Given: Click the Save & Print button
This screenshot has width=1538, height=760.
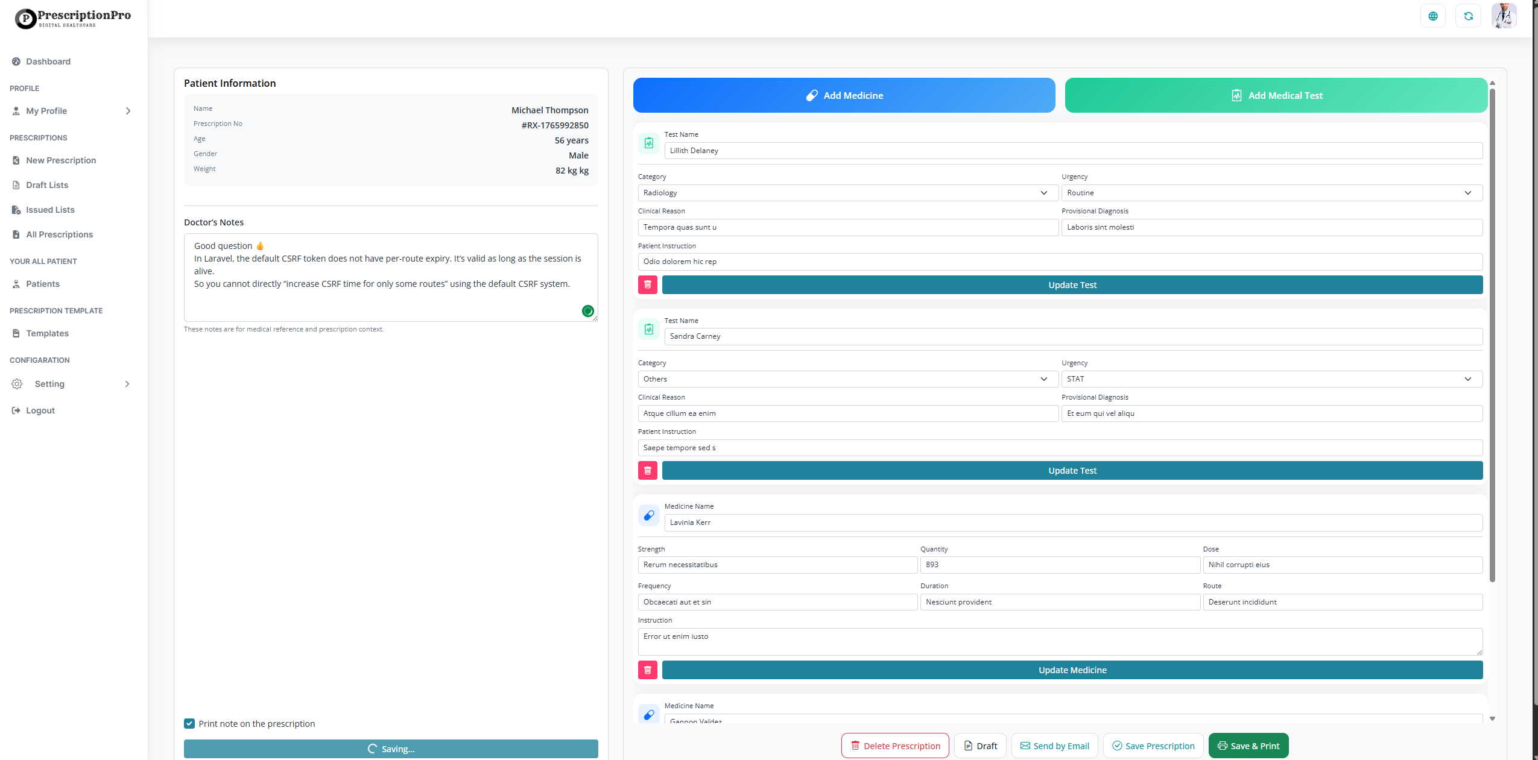Looking at the screenshot, I should pyautogui.click(x=1248, y=746).
